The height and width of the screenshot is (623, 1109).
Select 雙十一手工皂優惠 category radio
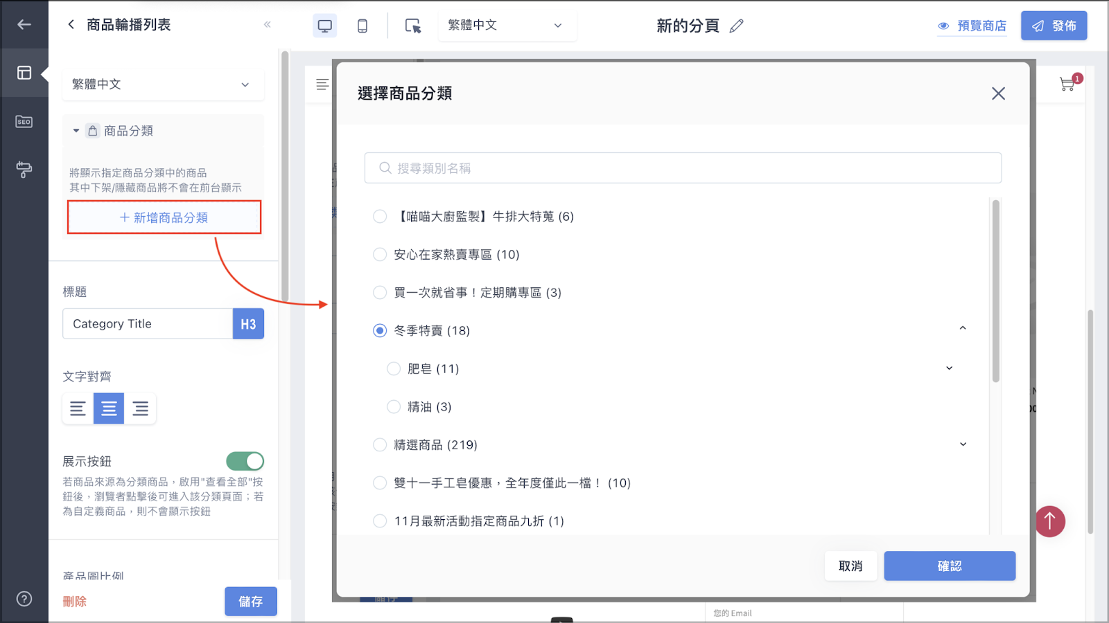[x=380, y=483]
